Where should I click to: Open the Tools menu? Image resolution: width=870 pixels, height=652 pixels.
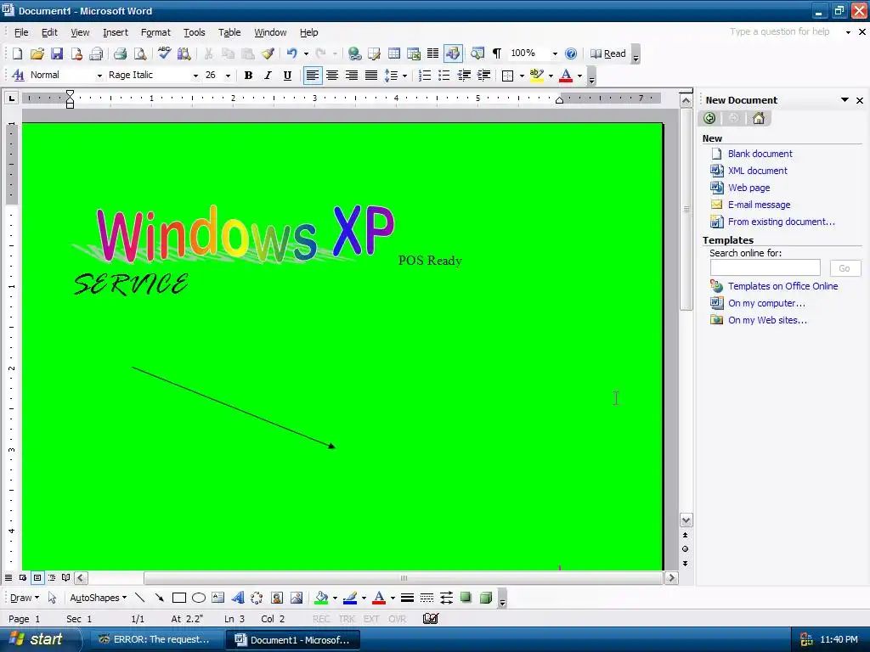click(x=195, y=32)
